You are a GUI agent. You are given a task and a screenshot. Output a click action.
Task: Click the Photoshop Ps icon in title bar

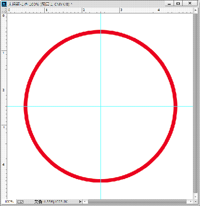click(4, 4)
